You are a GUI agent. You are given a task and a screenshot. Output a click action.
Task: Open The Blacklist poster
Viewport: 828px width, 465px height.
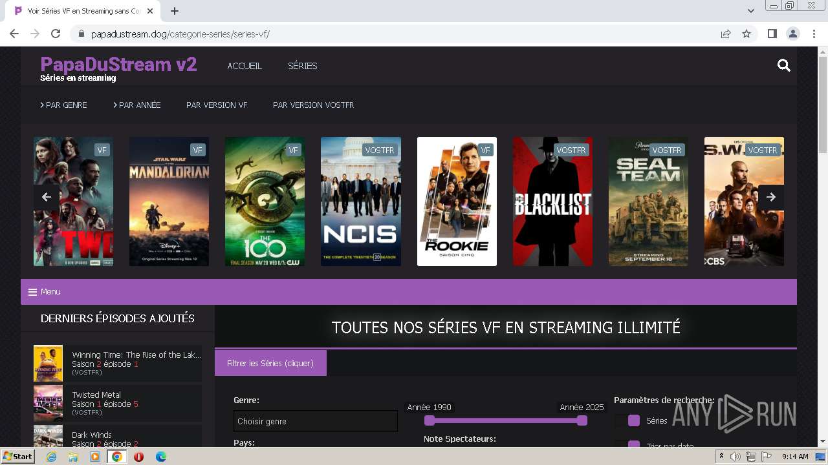click(x=552, y=201)
